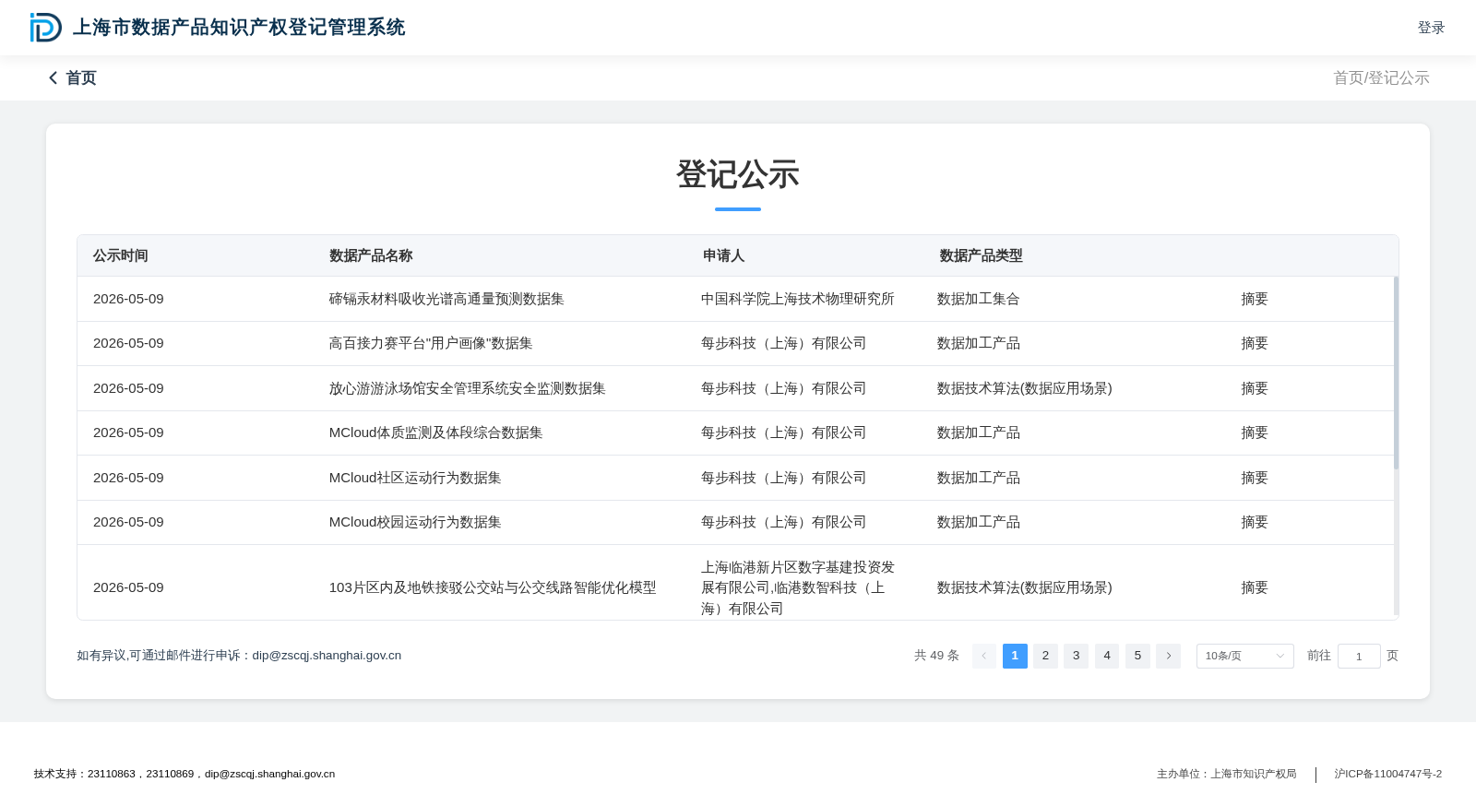Open the 10条/页 page size dropdown
1476x794 pixels.
(1244, 656)
